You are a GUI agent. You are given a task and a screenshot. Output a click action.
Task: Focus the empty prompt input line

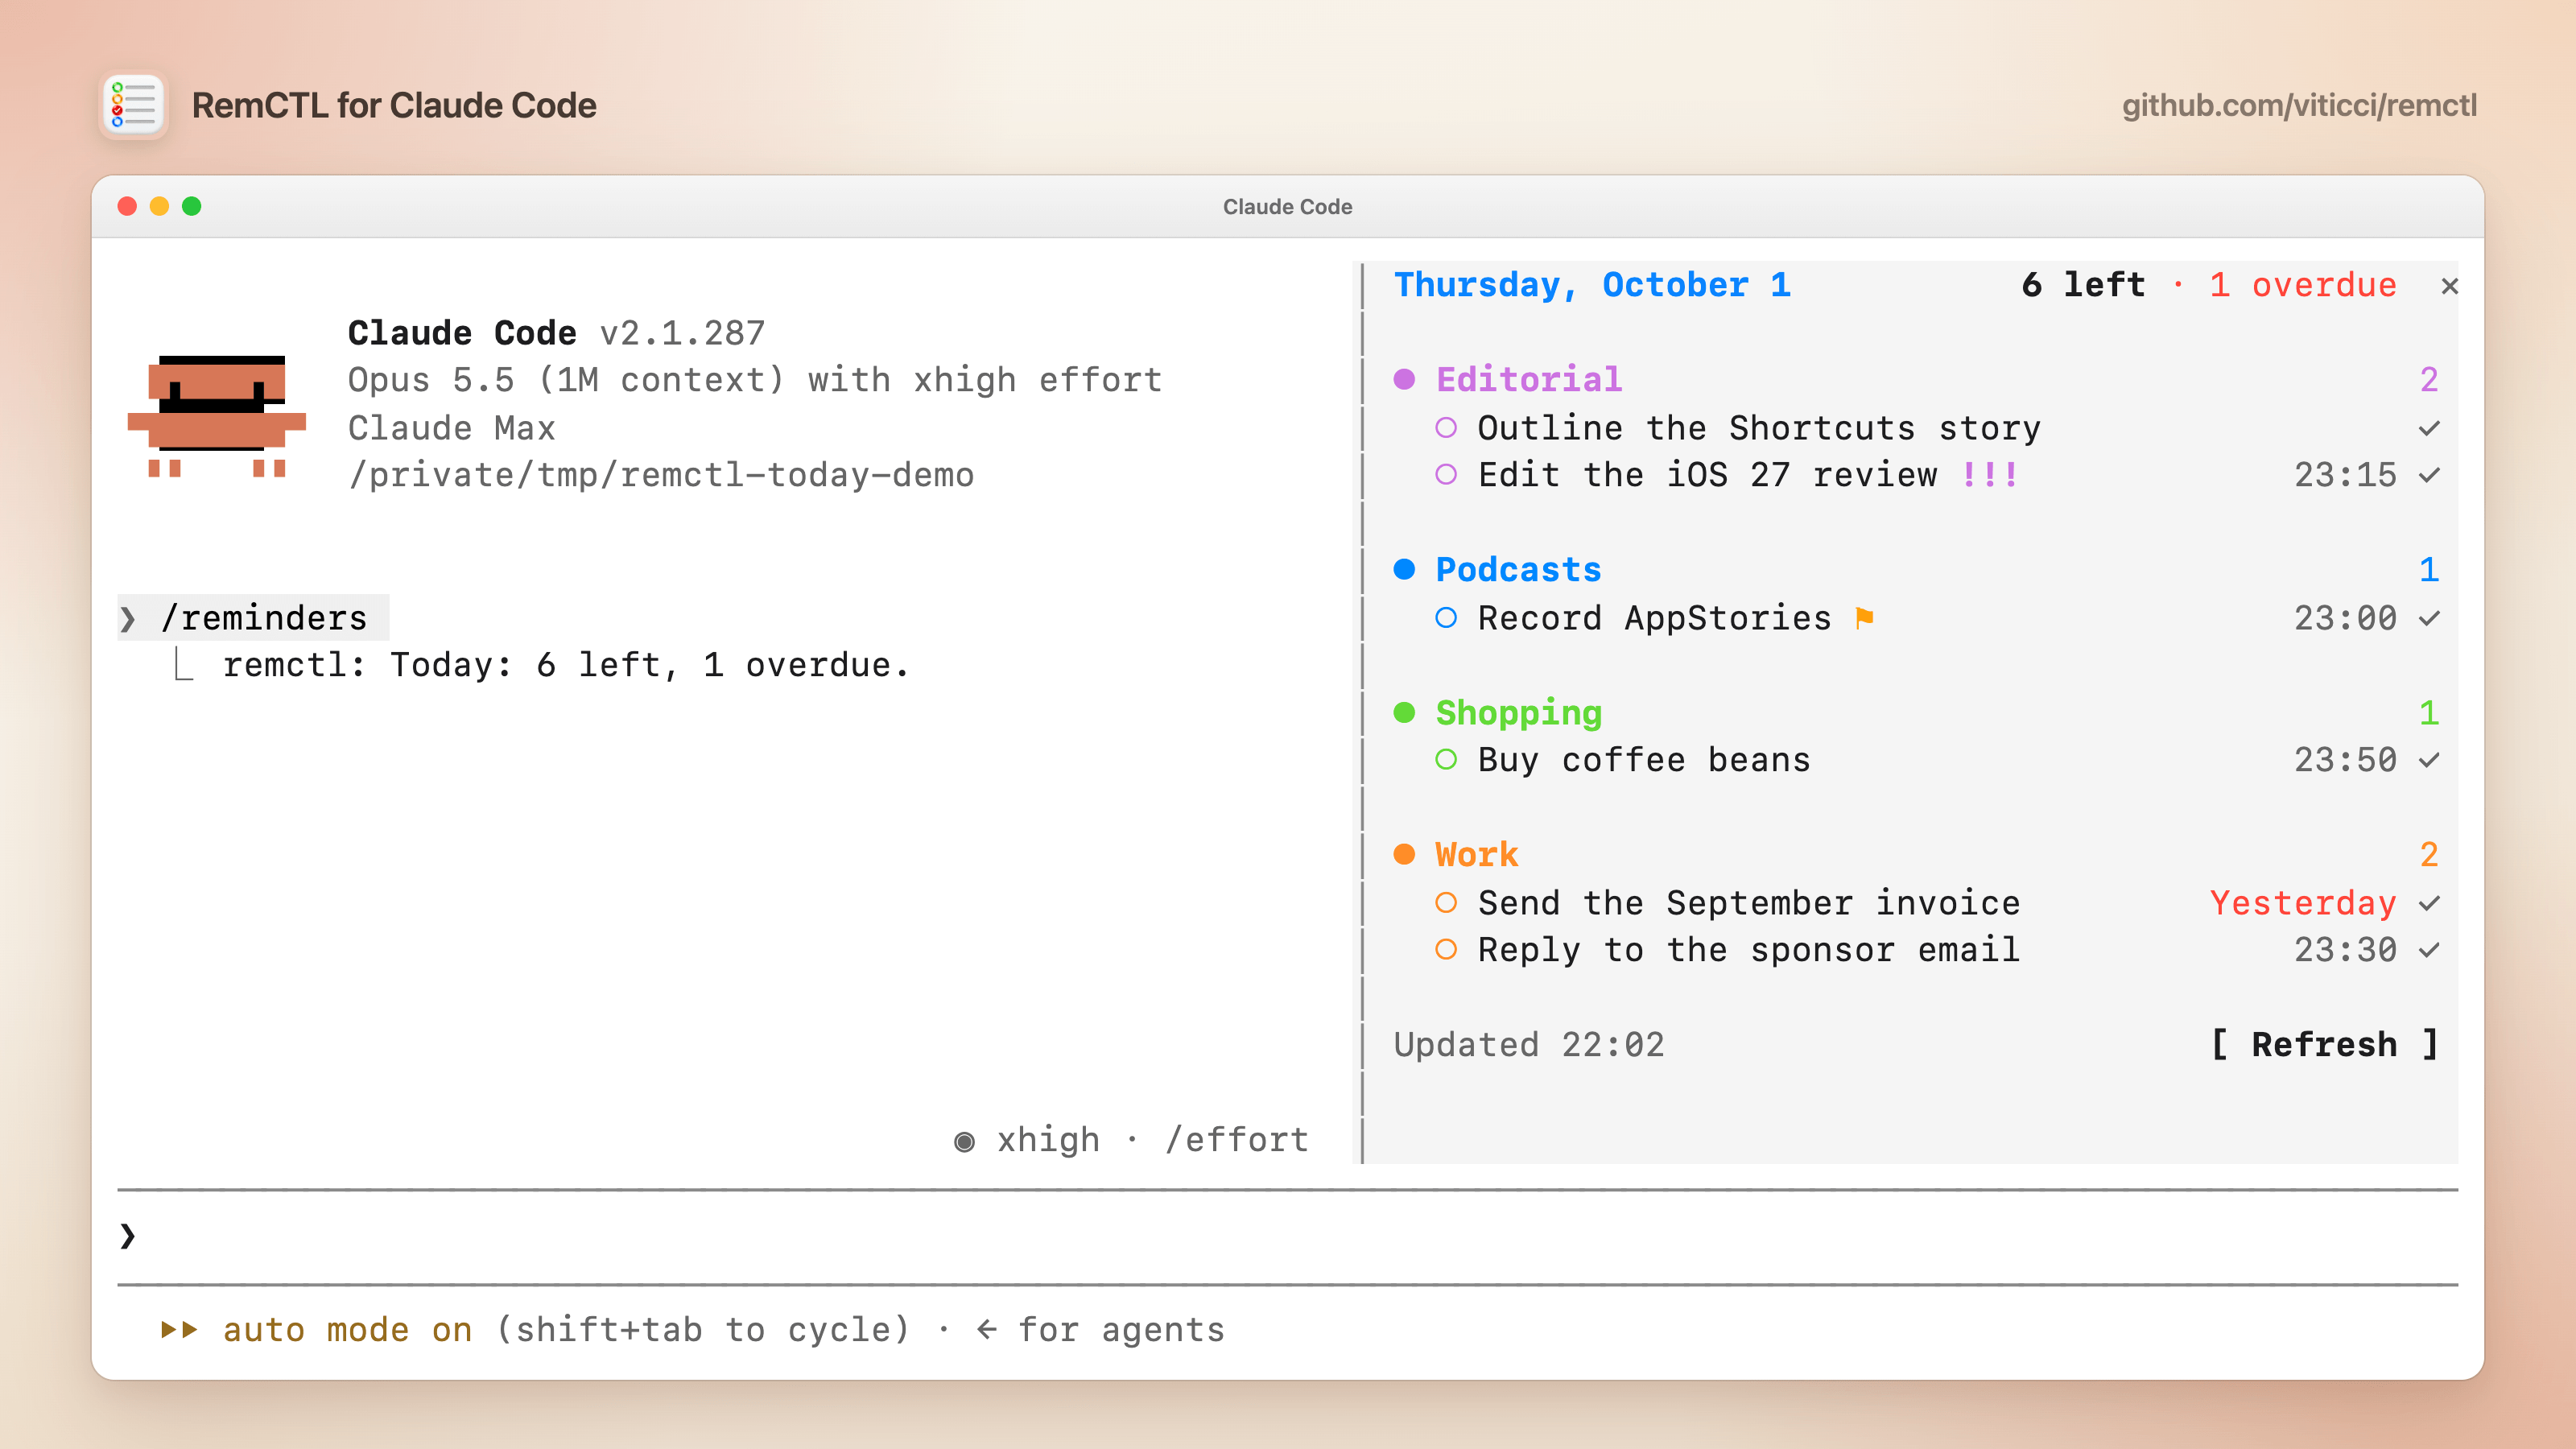point(1287,1236)
